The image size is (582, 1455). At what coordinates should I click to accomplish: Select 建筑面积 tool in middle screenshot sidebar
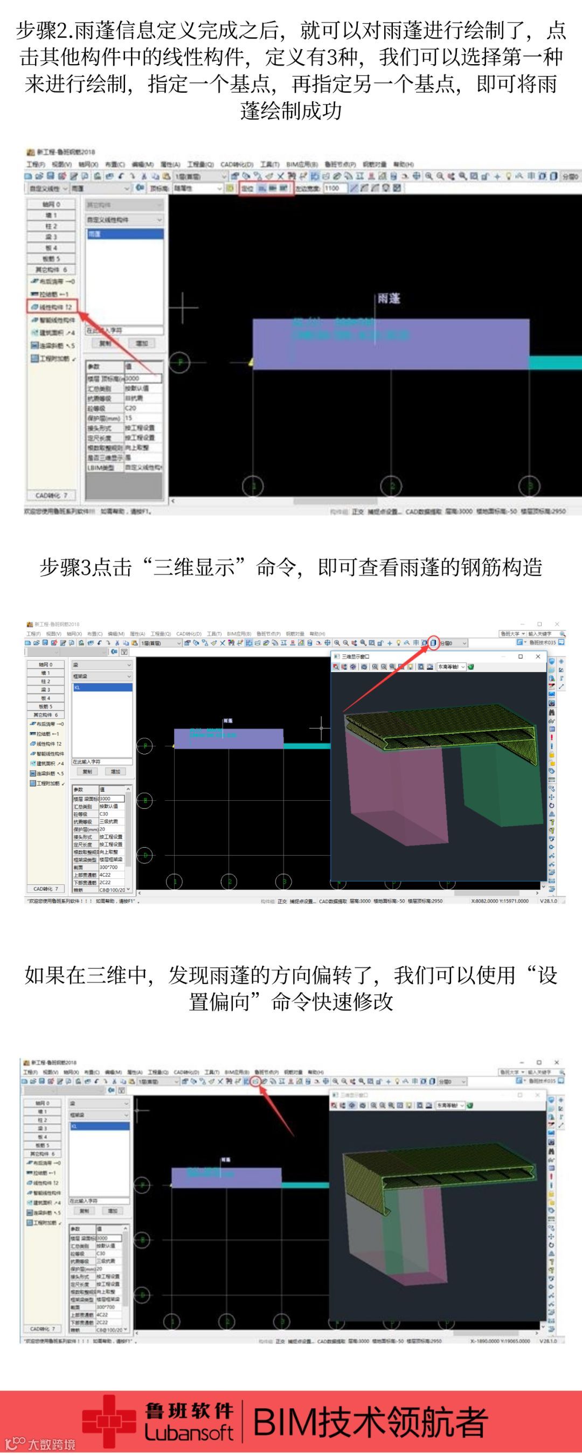pyautogui.click(x=47, y=763)
